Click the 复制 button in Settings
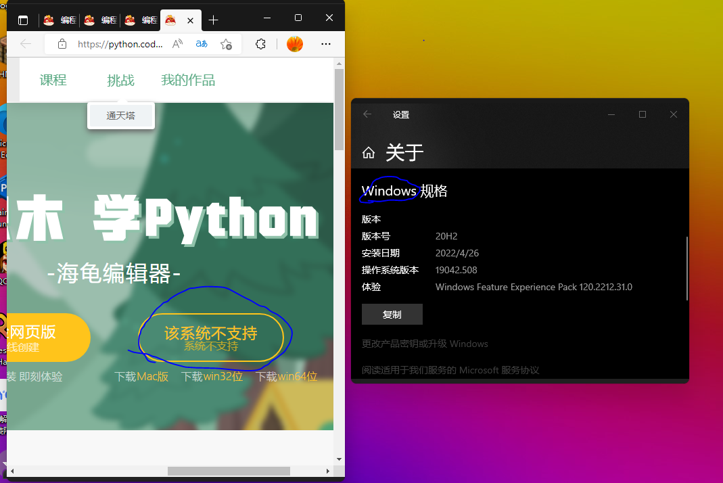This screenshot has width=723, height=483. (x=392, y=314)
